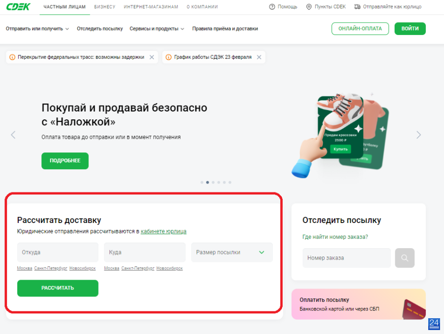This screenshot has height=334, width=444.
Task: Click the Рассчитать button
Action: pyautogui.click(x=58, y=288)
